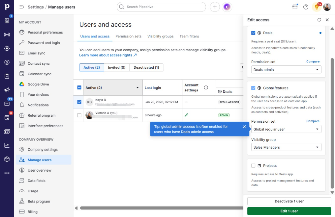Open the Products cube sidebar icon
Image resolution: width=335 pixels, height=217 pixels.
(7, 159)
